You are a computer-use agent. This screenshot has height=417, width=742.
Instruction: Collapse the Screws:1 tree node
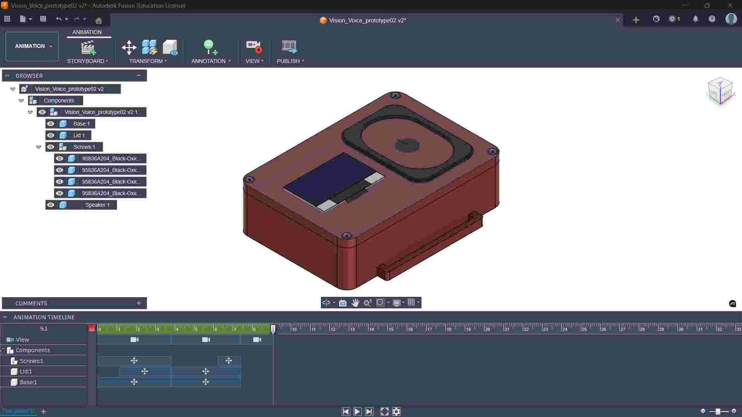pyautogui.click(x=39, y=147)
